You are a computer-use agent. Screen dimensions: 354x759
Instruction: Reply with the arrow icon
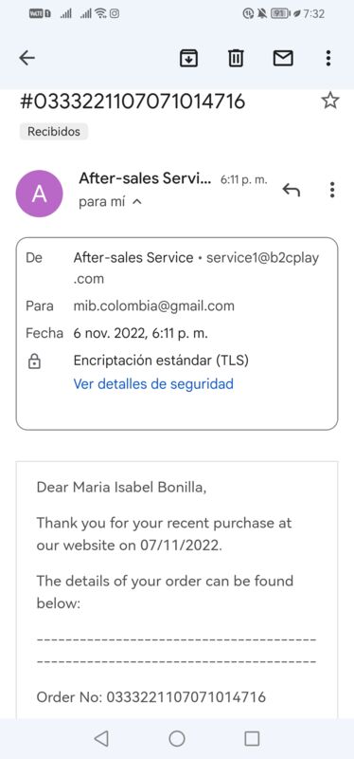click(x=292, y=190)
